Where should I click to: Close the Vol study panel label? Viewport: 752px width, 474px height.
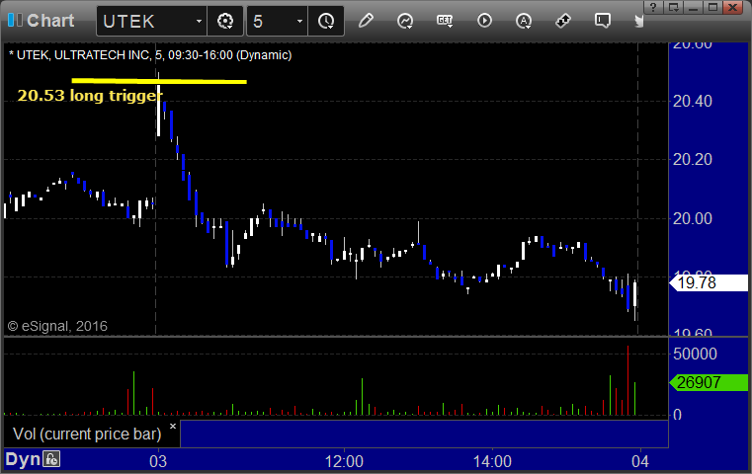(173, 426)
